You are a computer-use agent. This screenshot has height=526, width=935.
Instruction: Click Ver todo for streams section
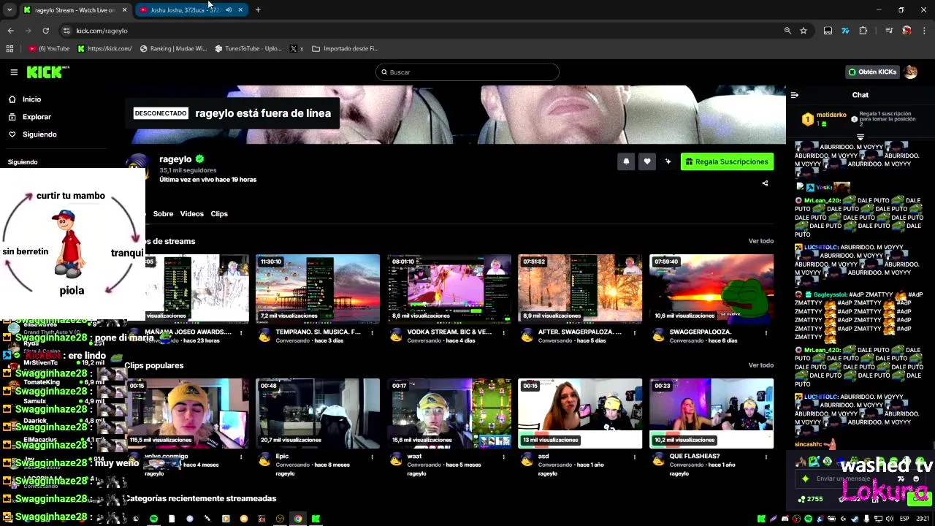coord(760,241)
